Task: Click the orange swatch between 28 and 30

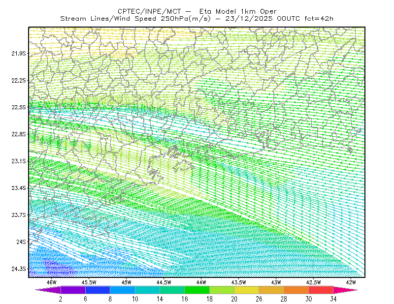Action: click(296, 290)
